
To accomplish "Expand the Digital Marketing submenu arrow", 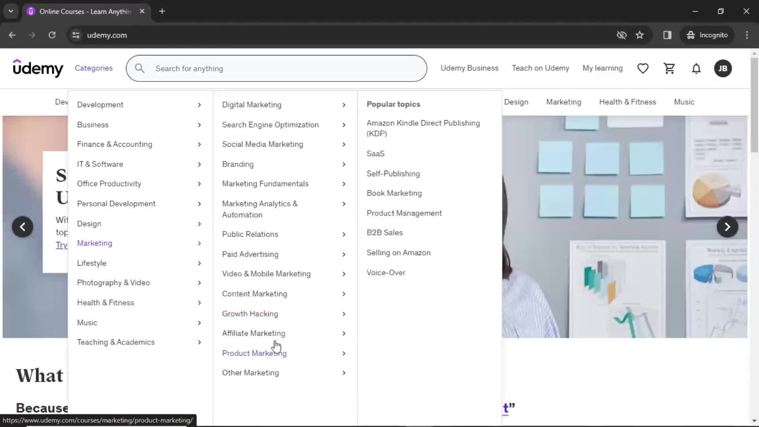I will coord(344,105).
